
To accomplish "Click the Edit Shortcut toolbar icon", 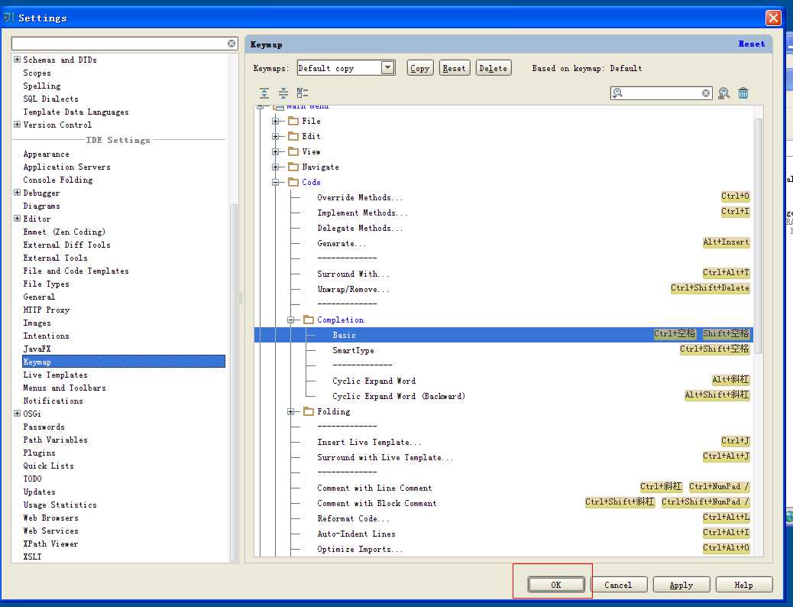I will tap(303, 93).
